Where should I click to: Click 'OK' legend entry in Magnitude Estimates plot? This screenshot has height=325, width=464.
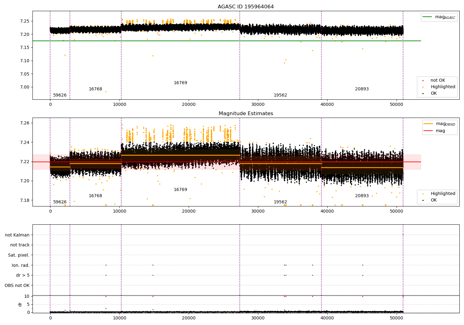click(434, 200)
